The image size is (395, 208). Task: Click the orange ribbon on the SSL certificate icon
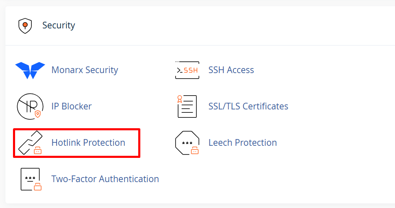(180, 99)
